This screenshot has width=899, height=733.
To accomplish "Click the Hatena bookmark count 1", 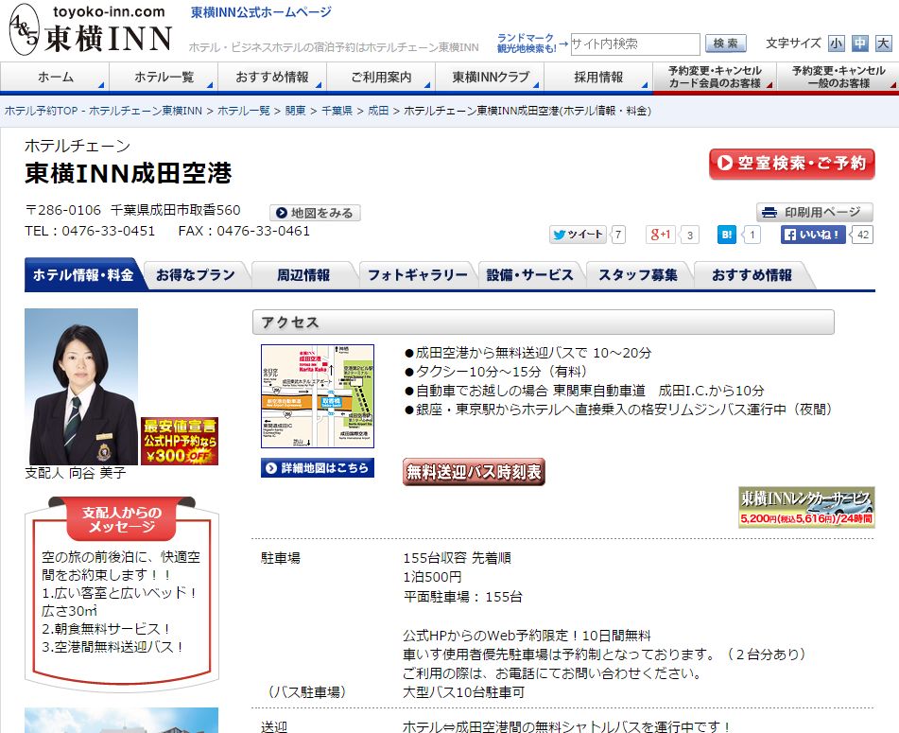I will tap(752, 235).
